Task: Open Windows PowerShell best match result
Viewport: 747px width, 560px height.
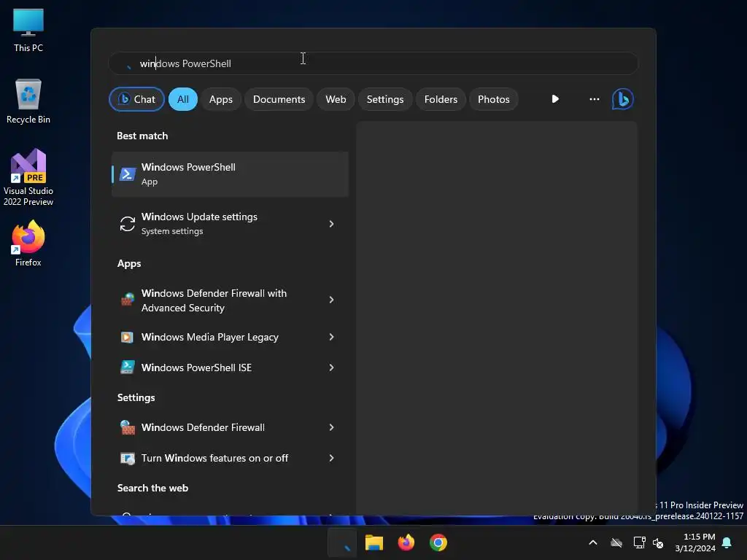Action: tap(230, 174)
